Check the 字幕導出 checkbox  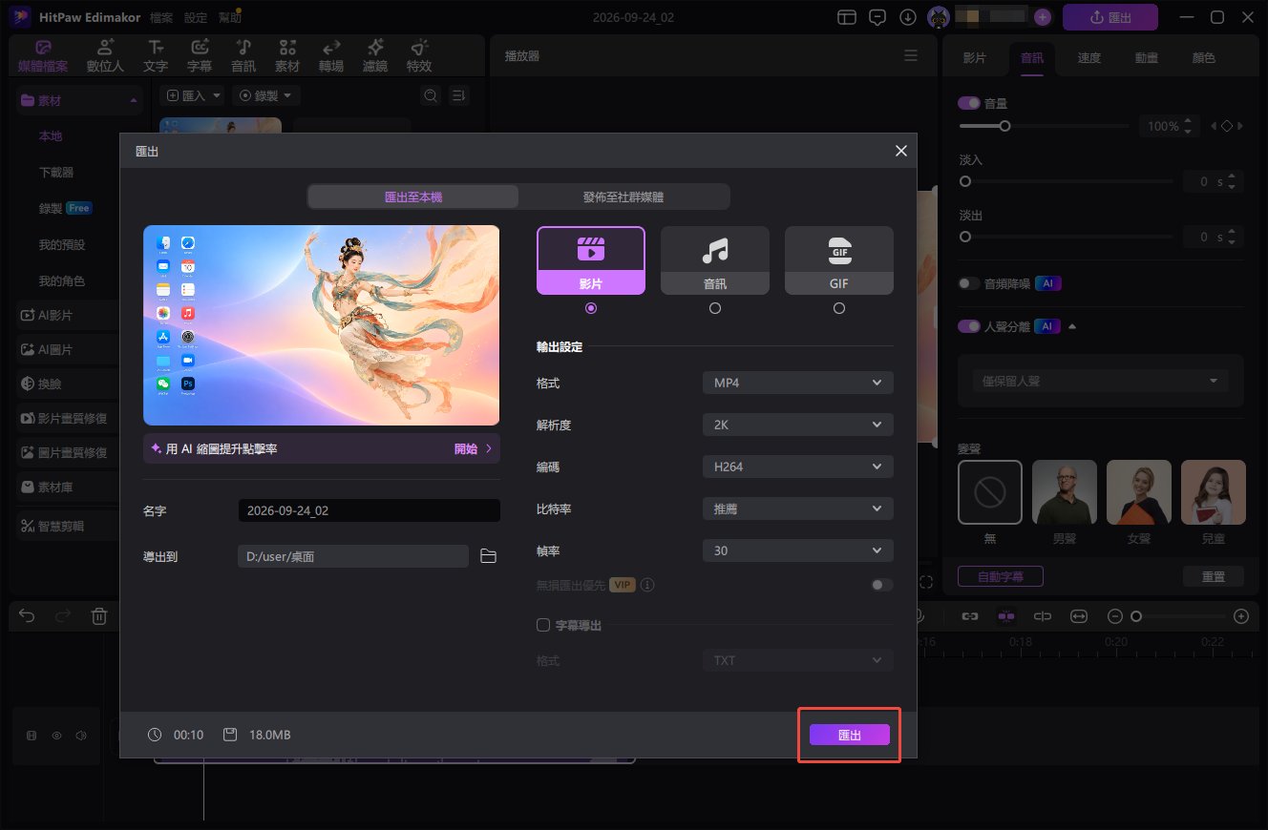tap(543, 625)
